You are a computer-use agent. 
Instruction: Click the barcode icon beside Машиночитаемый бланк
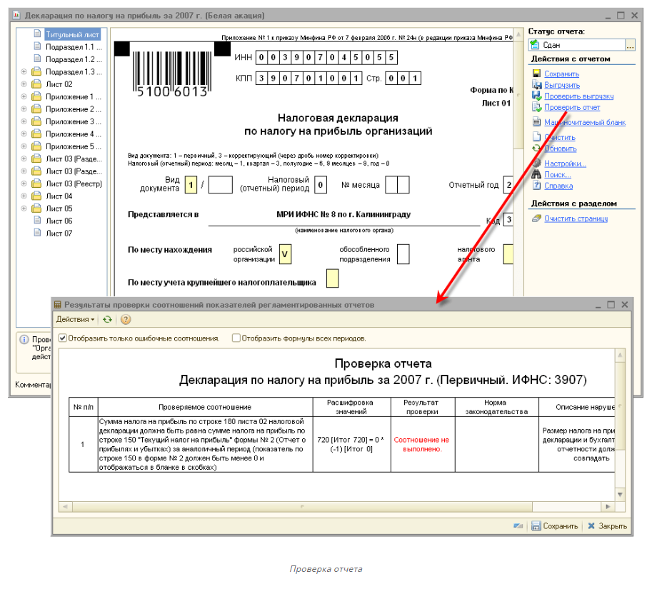point(536,122)
